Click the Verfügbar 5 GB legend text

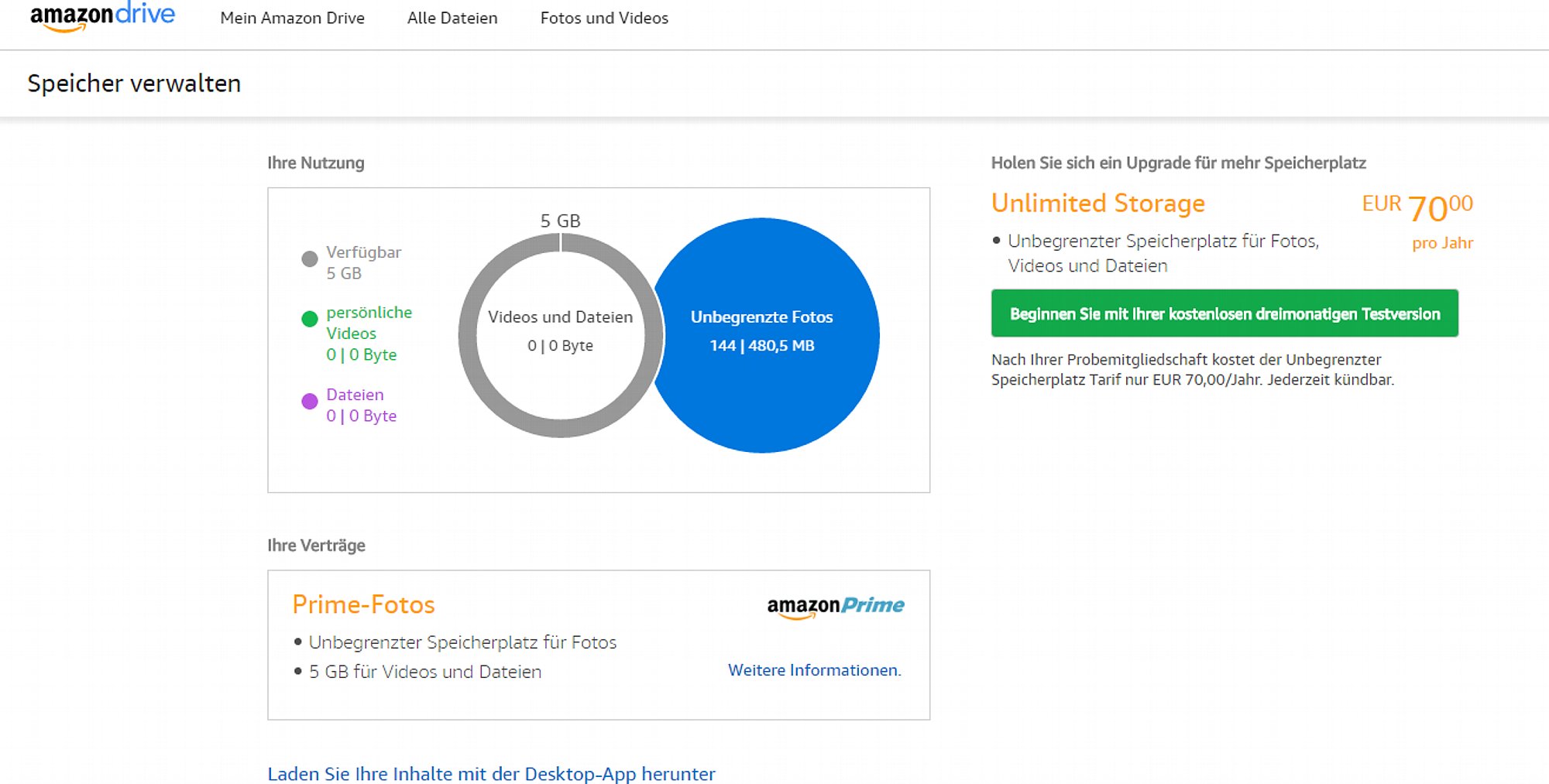coord(363,262)
